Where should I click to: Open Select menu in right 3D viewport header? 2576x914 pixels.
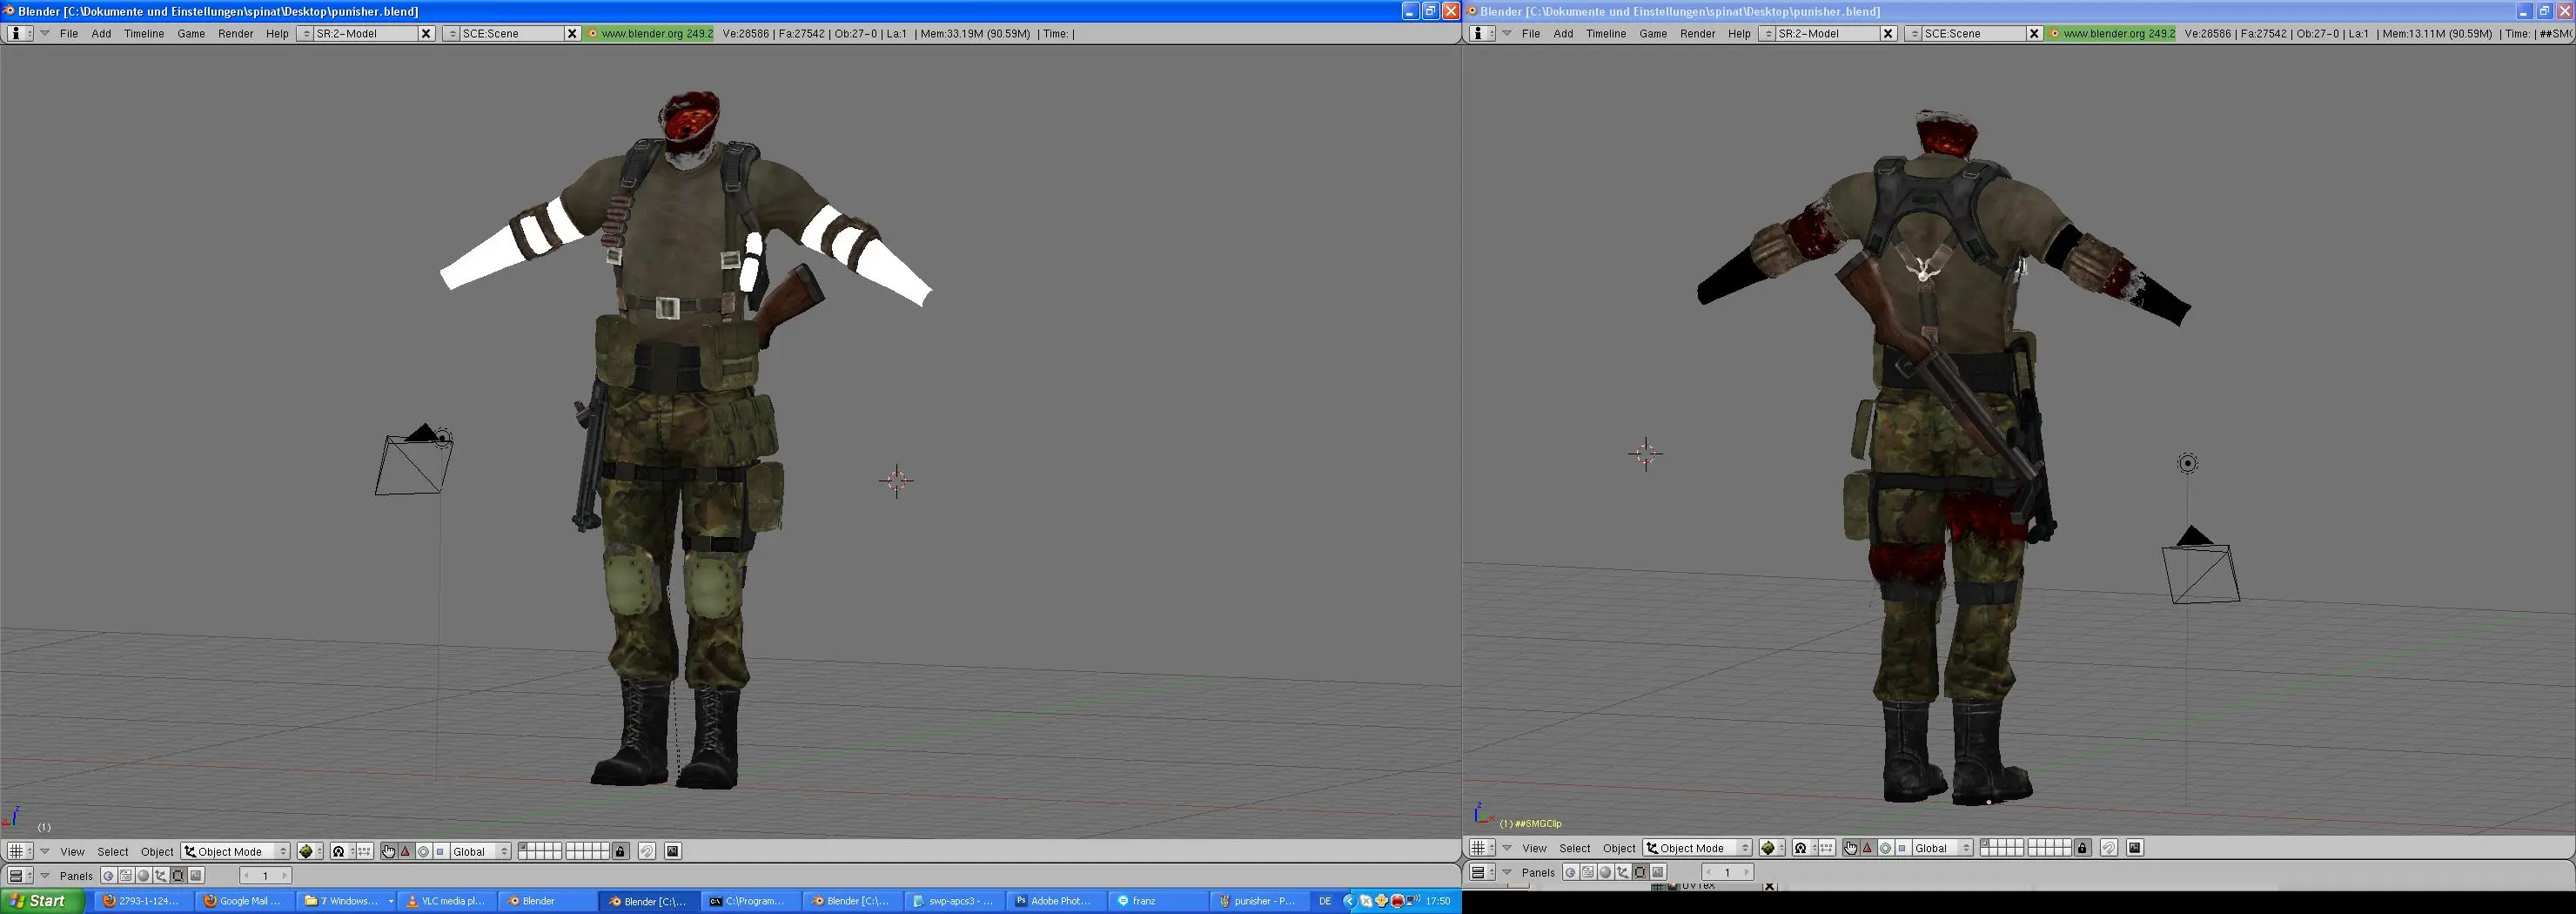point(1575,848)
